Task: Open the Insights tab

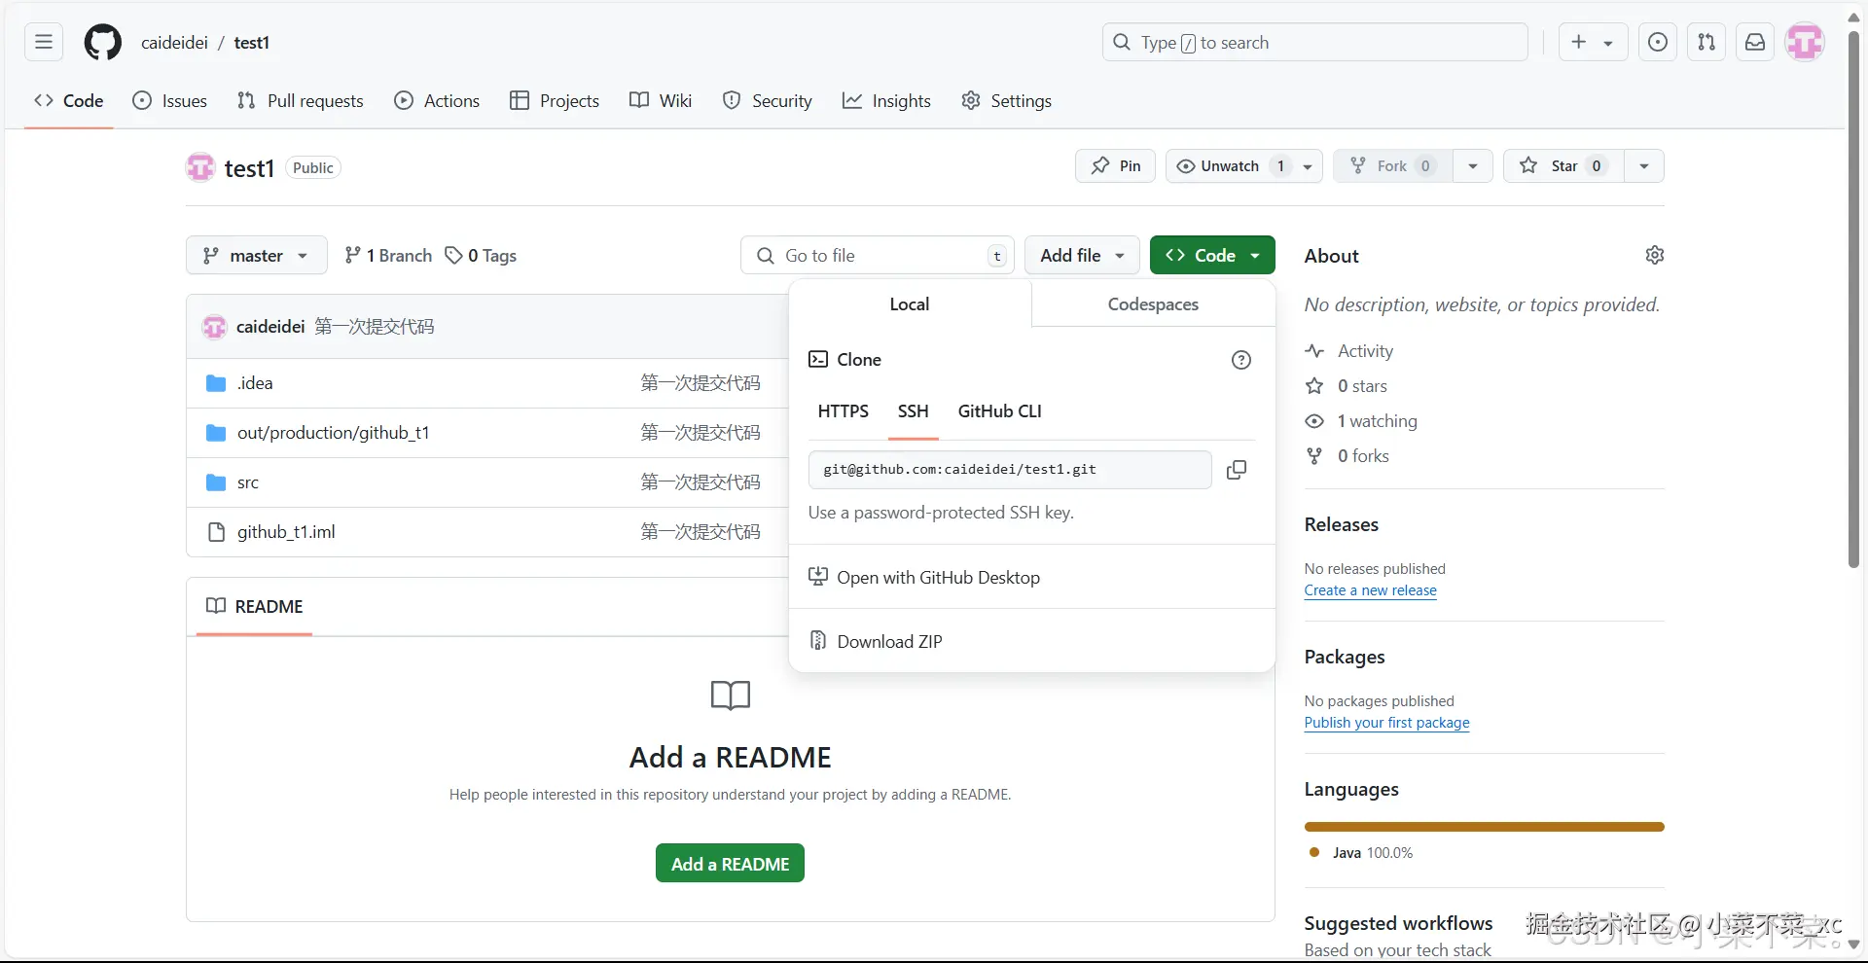Action: 887,101
